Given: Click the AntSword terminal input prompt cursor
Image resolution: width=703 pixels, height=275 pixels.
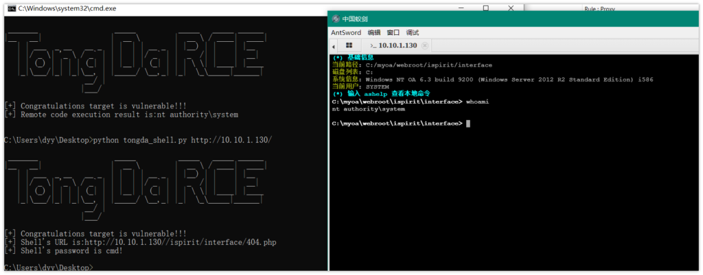Looking at the screenshot, I should [x=468, y=123].
